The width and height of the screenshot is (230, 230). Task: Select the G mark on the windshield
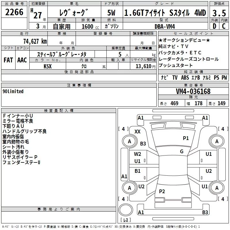pyautogui.click(x=182, y=152)
